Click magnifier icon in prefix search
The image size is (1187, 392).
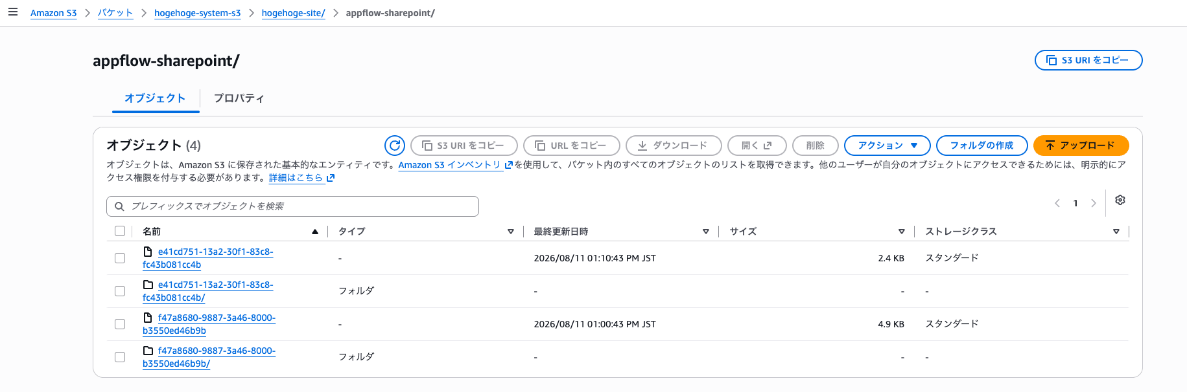coord(119,206)
